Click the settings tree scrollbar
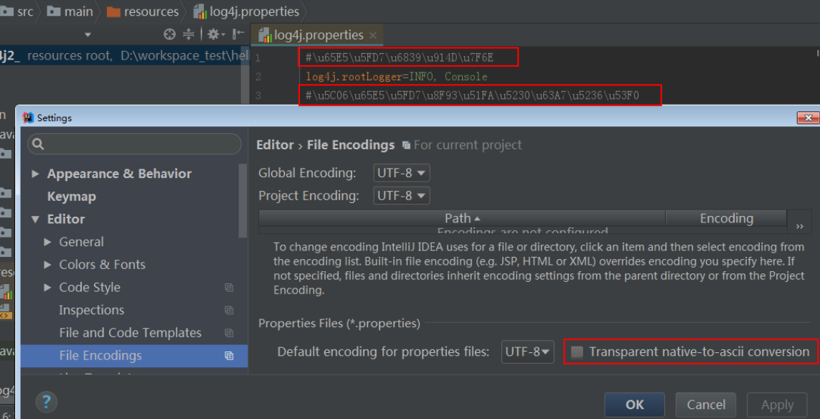The width and height of the screenshot is (820, 419). [x=242, y=201]
